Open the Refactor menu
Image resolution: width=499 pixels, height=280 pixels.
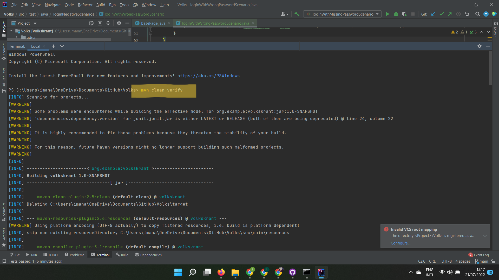[85, 5]
